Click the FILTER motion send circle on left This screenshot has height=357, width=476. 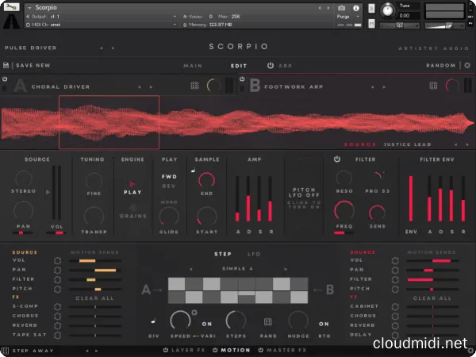click(57, 279)
